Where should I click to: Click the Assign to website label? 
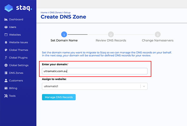[x=54, y=79]
